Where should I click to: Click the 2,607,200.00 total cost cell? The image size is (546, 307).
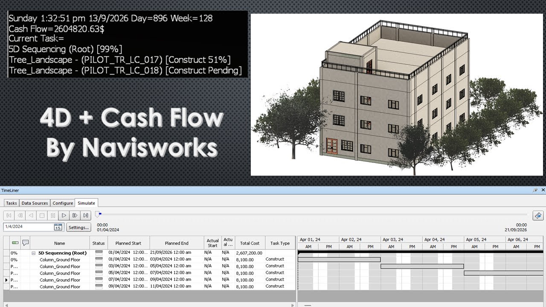249,253
